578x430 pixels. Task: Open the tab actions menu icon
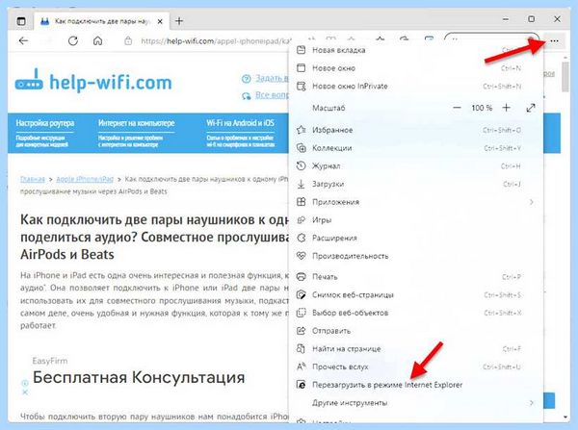click(21, 21)
